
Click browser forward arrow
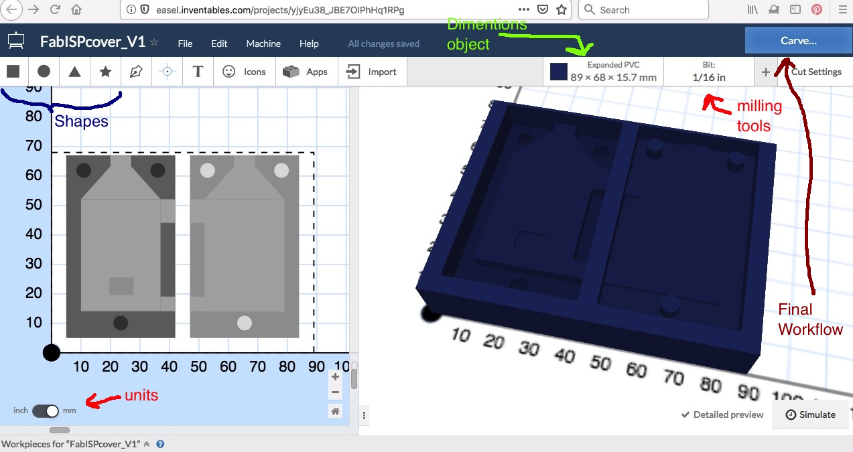pyautogui.click(x=33, y=10)
